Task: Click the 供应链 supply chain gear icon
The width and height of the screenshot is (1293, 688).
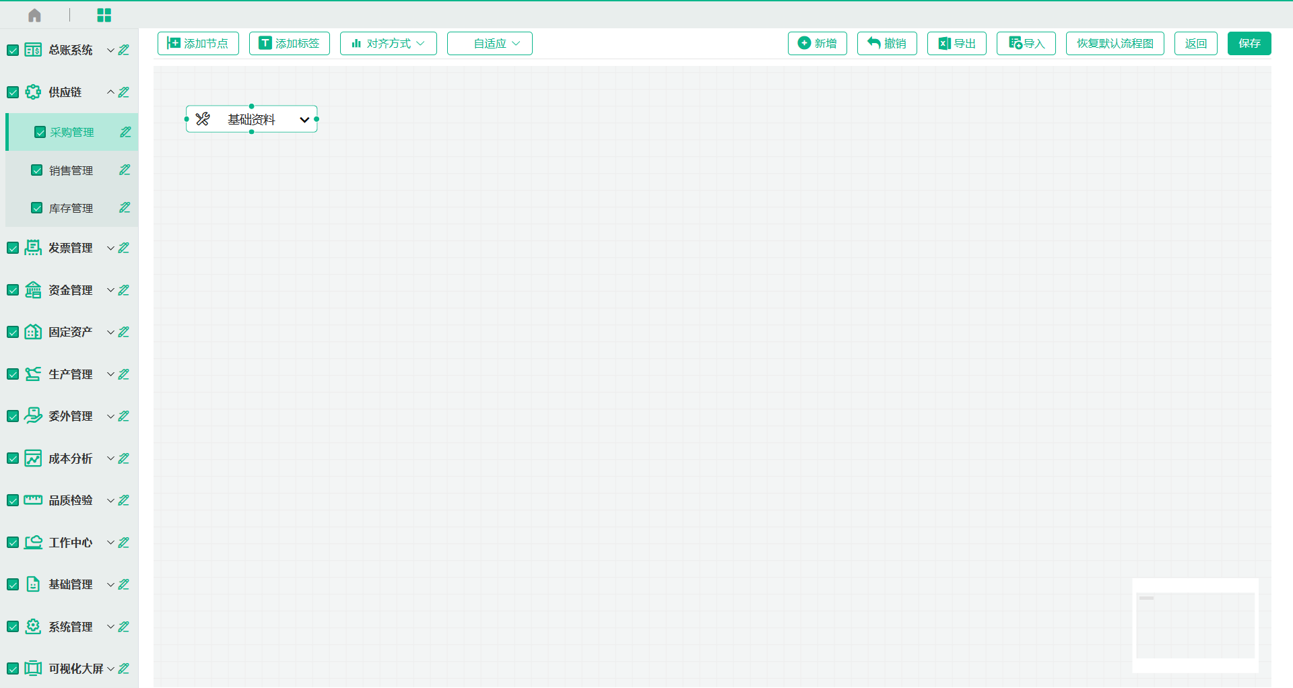Action: [x=33, y=92]
